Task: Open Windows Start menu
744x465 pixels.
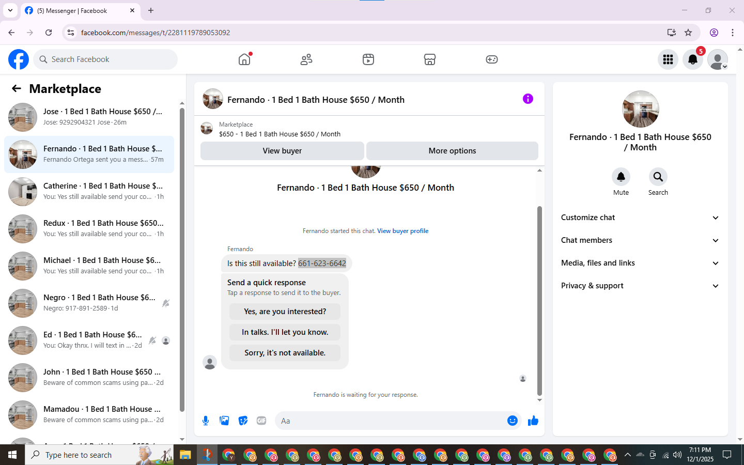Action: [12, 455]
